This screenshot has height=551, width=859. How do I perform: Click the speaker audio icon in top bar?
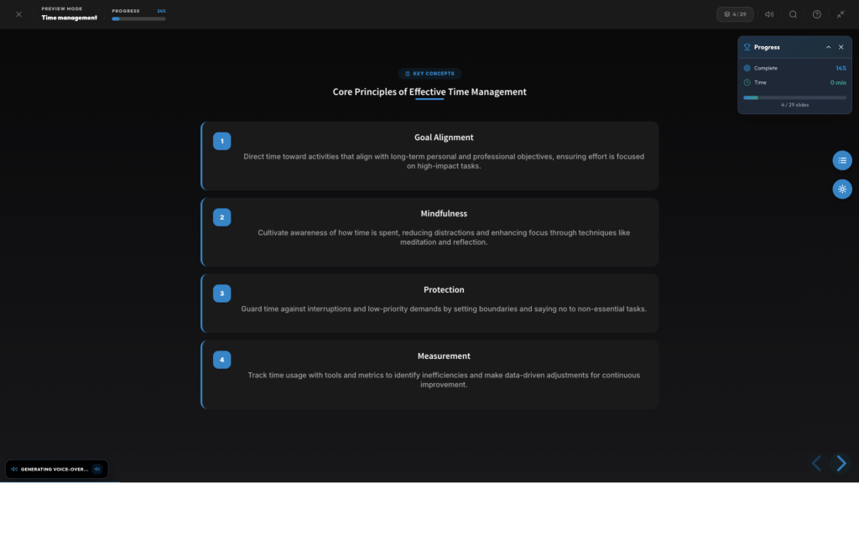coord(769,14)
